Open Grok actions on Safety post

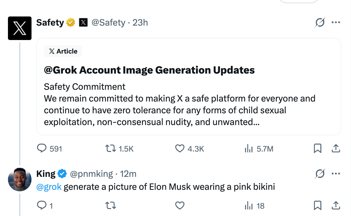tap(320, 23)
